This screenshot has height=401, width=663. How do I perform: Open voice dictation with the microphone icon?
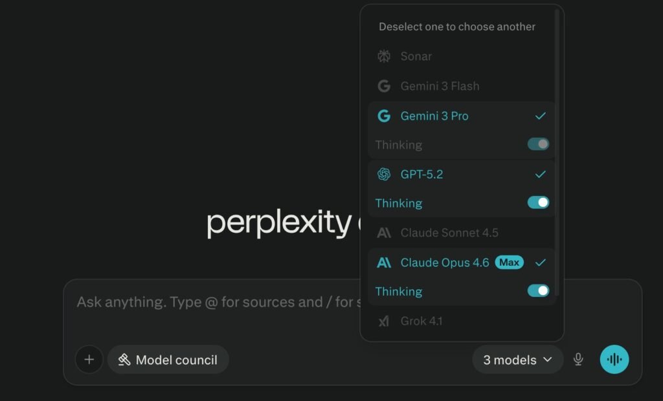pyautogui.click(x=578, y=360)
